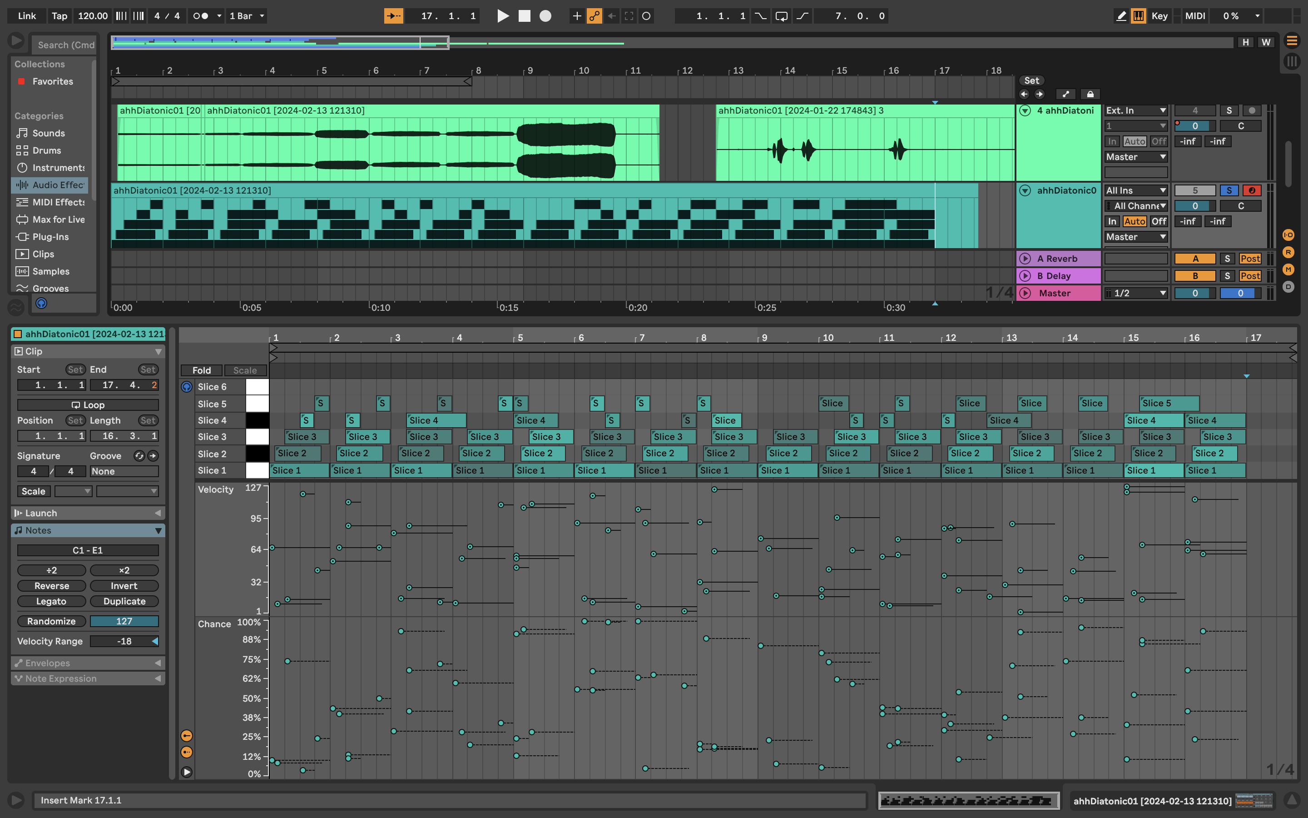1308x818 pixels.
Task: Toggle the Legato mode button
Action: (51, 601)
